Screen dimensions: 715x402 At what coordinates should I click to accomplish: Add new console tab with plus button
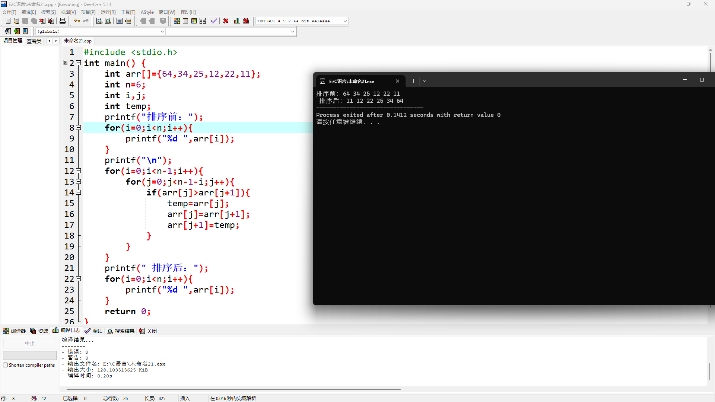(413, 81)
